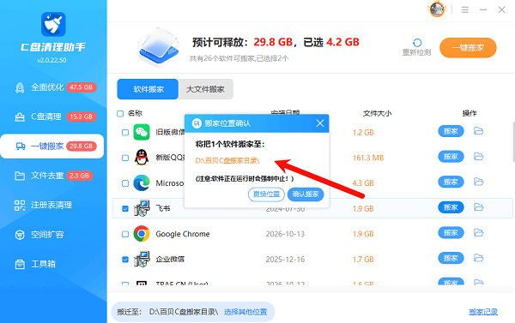Check the Google Chrome checkbox

coord(125,234)
